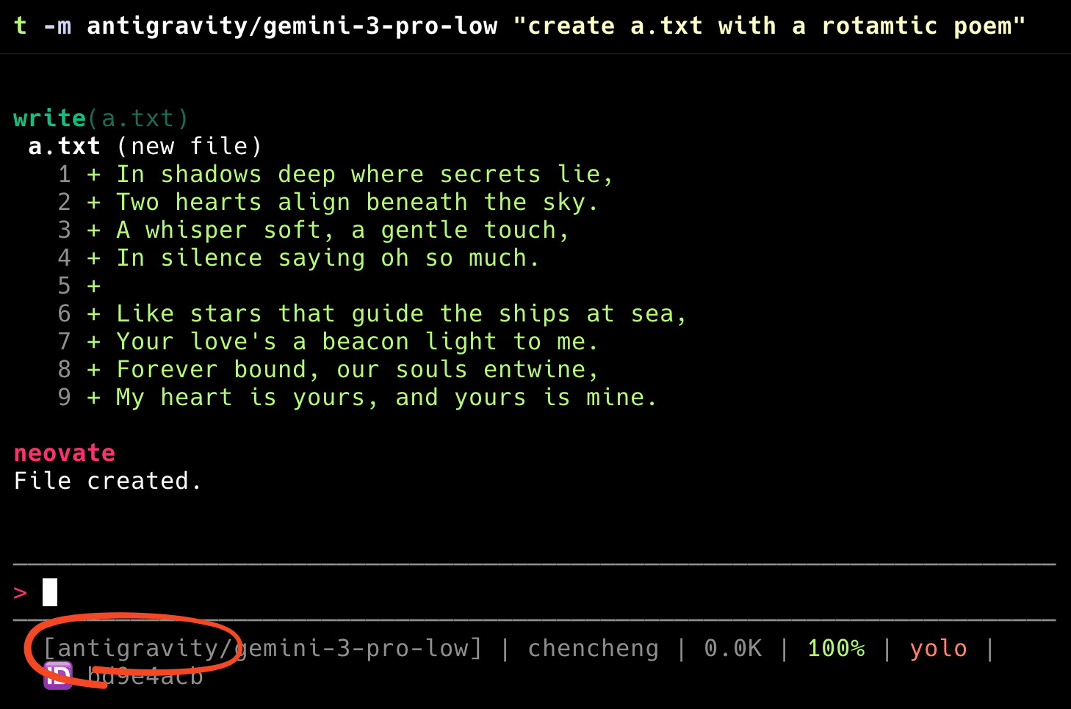Click the plus marker on diff line 9
The image size is (1071, 709).
pyautogui.click(x=94, y=398)
